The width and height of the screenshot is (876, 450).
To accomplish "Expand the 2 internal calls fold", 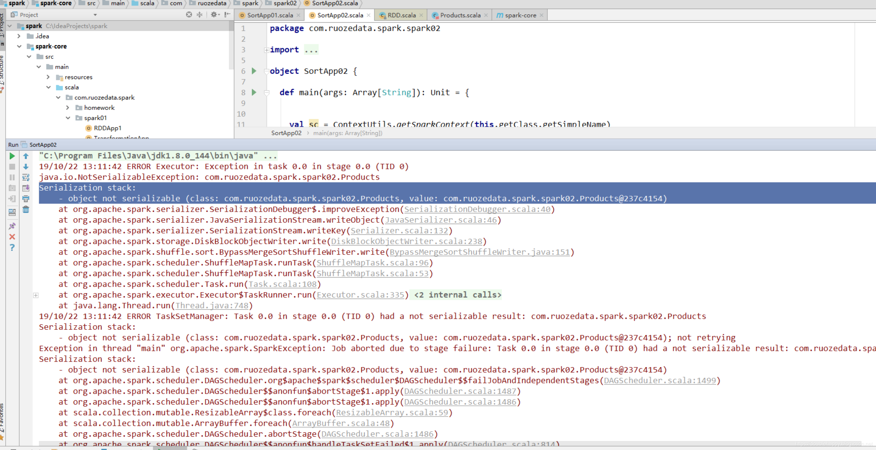I will tap(36, 295).
